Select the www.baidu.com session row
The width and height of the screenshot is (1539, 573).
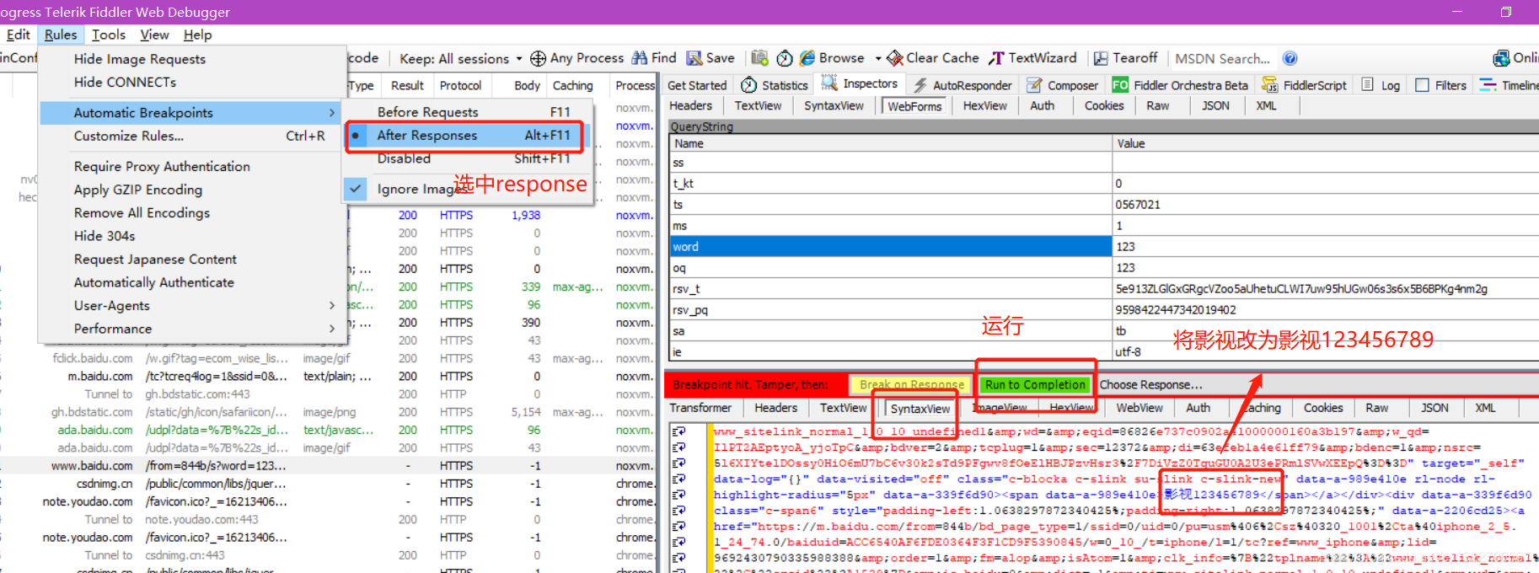[329, 465]
